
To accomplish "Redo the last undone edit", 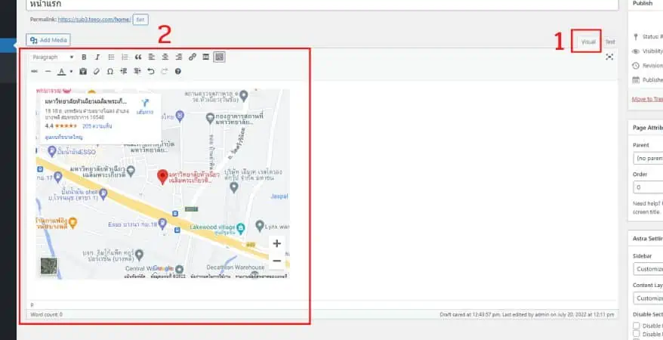I will [164, 72].
